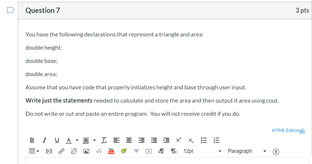Toggle underline formatting

pos(57,140)
